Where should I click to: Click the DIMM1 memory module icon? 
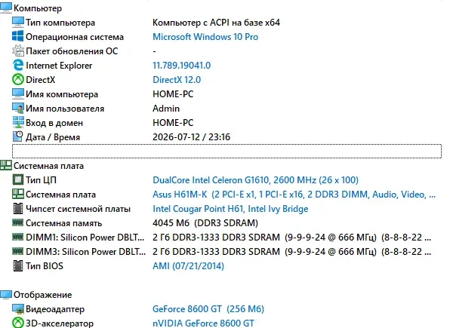point(17,237)
